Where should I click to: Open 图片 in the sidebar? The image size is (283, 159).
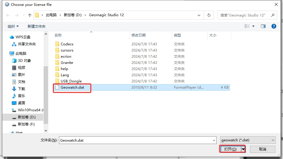pos(19,74)
